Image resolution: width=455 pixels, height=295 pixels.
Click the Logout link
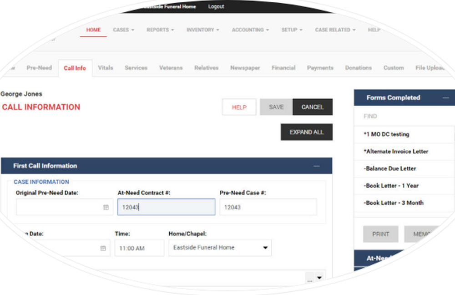(x=216, y=6)
